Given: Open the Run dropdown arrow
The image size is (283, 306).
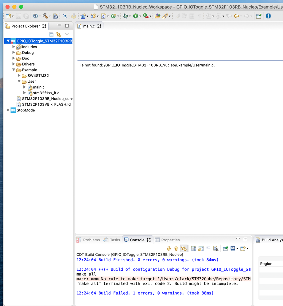Looking at the screenshot, I should (140, 16).
